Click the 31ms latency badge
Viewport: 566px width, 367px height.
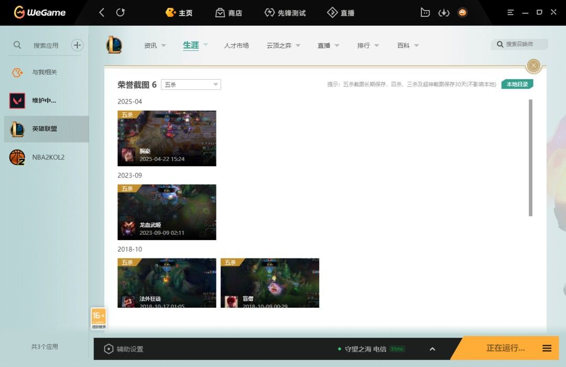click(x=397, y=349)
